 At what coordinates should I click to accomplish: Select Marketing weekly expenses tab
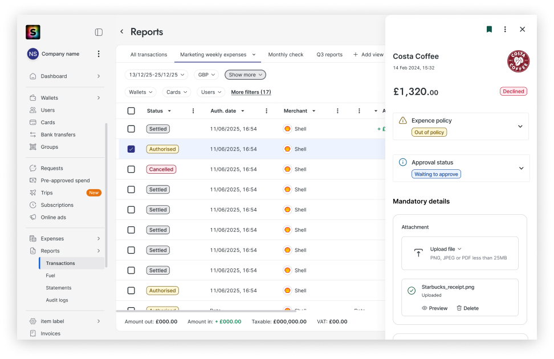point(213,54)
